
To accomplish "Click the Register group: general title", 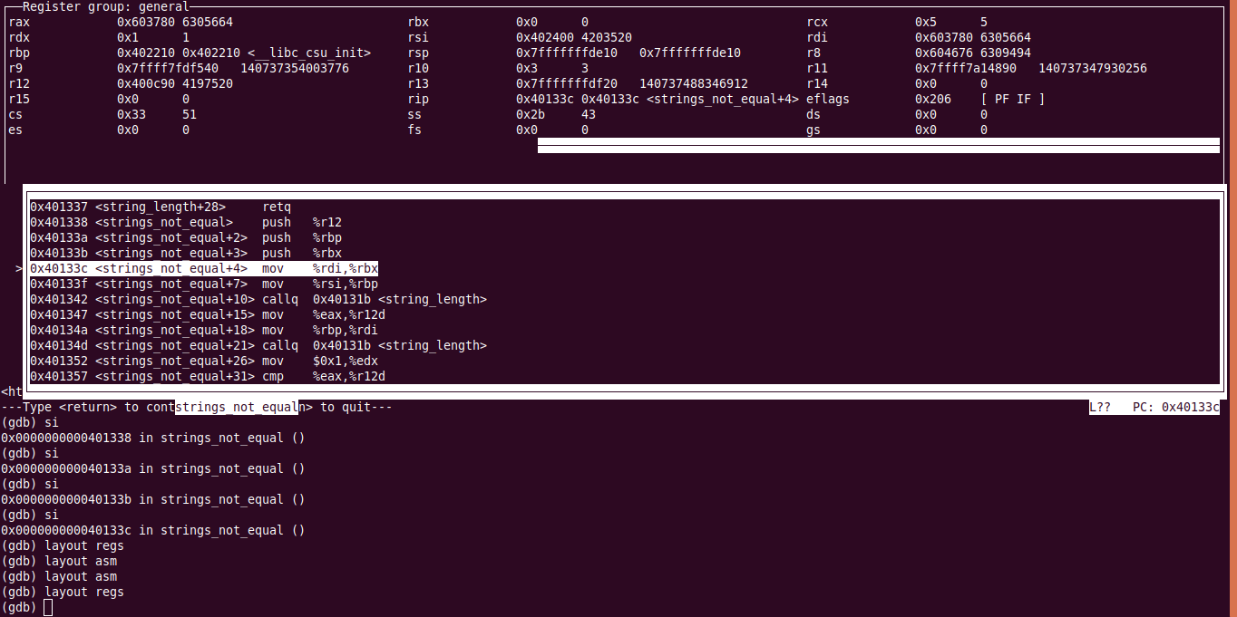I will pos(106,6).
